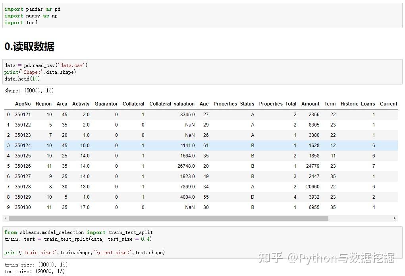This screenshot has height=276, width=405.
Task: Click the train_test_split code cell
Action: click(x=202, y=242)
